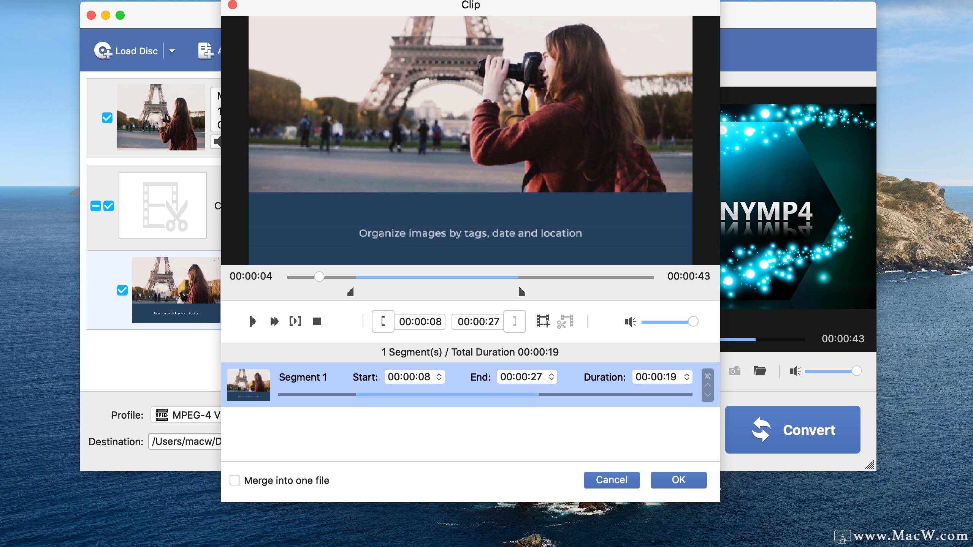Viewport: 973px width, 547px height.
Task: Confirm trimming by clicking OK
Action: point(678,480)
